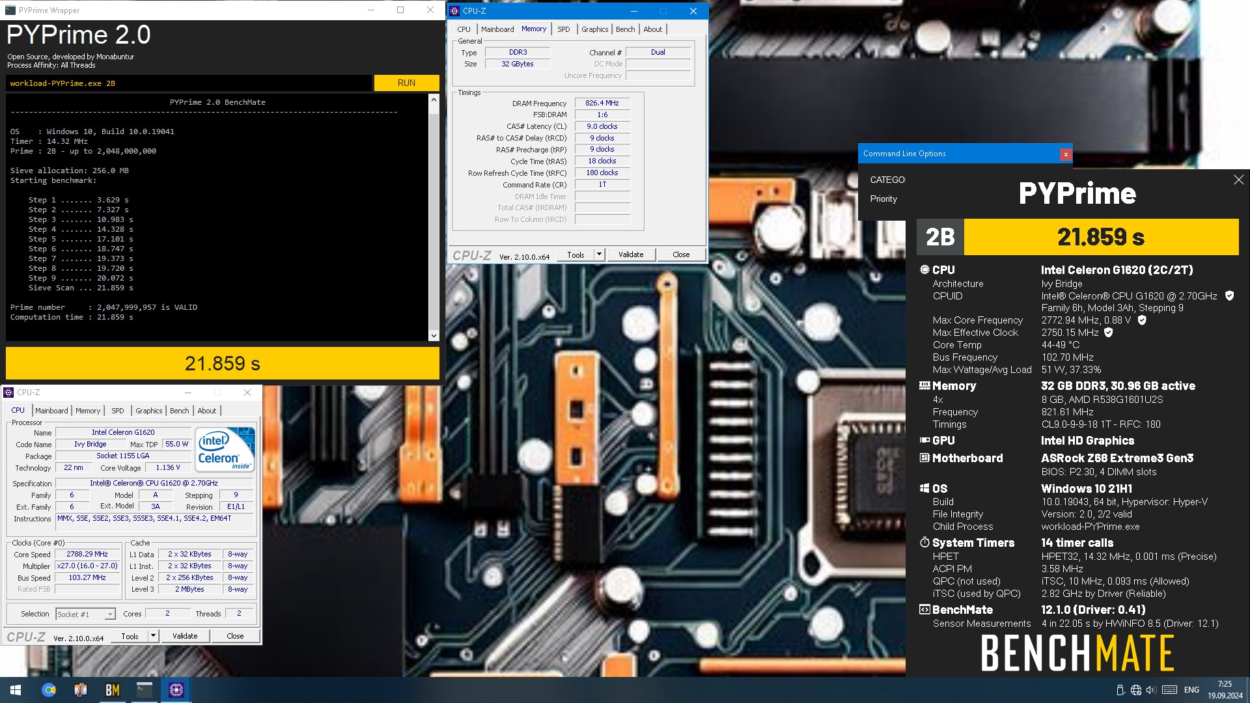Click the PYPrime output scrollbar up arrow

(434, 100)
